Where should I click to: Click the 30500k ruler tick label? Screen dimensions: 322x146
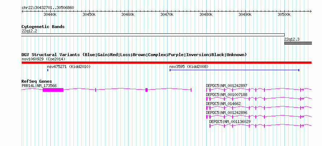[284, 14]
